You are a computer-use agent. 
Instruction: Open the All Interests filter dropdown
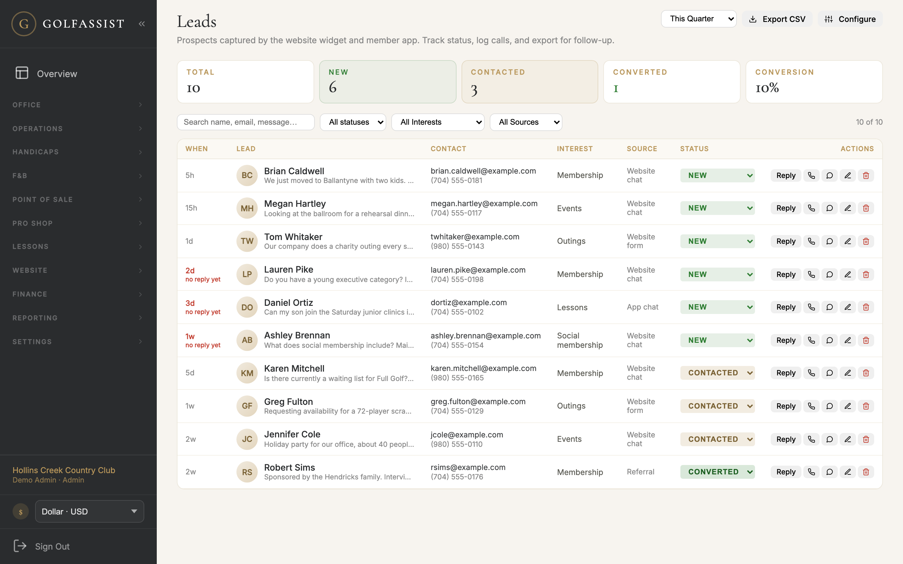tap(438, 122)
